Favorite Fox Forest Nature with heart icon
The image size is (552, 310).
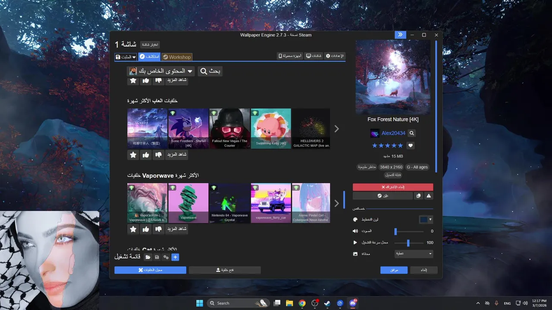[x=411, y=146]
